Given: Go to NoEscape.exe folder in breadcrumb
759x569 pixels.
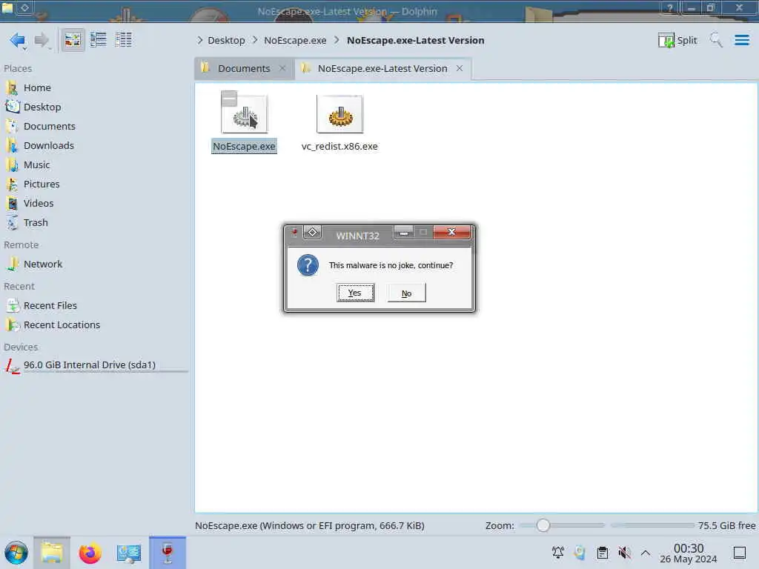Looking at the screenshot, I should pos(295,41).
